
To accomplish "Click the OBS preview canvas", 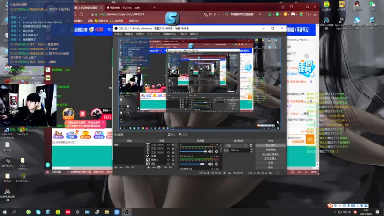I will point(199,84).
